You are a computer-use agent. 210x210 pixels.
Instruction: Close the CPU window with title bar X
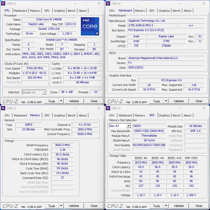pyautogui.click(x=99, y=3)
